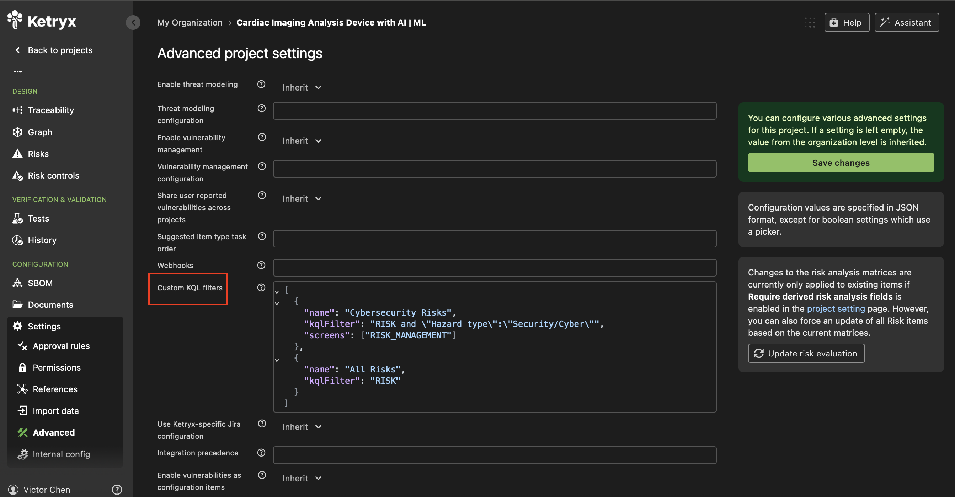
Task: Collapse the outer JSON array bracket
Action: (x=277, y=292)
